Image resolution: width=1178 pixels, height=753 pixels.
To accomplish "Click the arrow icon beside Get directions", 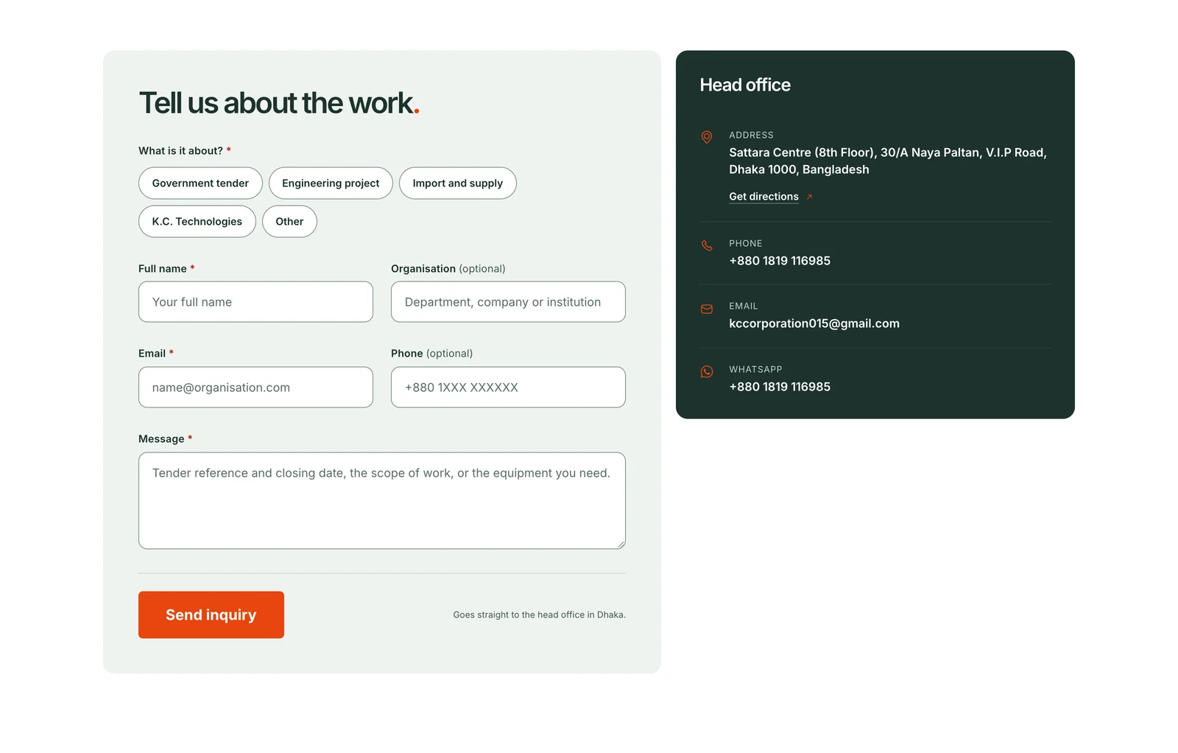I will tap(809, 197).
